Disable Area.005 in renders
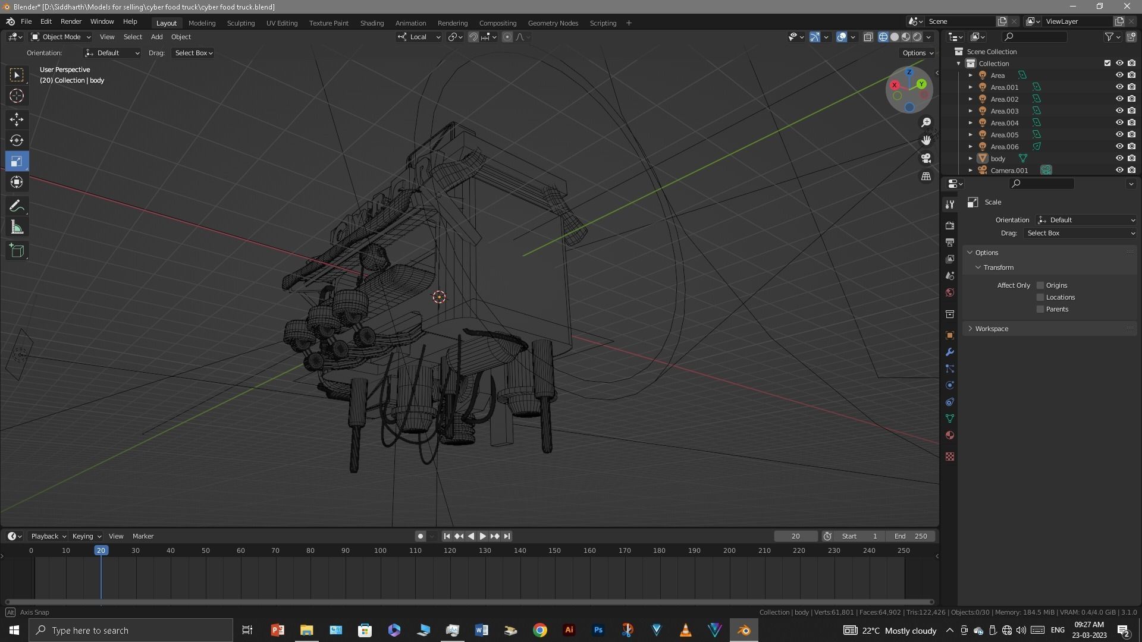Viewport: 1142px width, 642px height. (x=1131, y=134)
